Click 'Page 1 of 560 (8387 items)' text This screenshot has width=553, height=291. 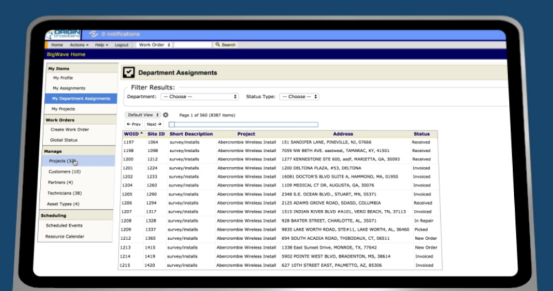pos(207,115)
